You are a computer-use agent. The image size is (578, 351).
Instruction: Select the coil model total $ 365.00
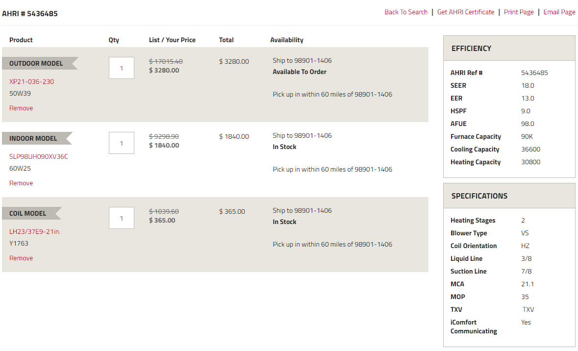tap(232, 212)
